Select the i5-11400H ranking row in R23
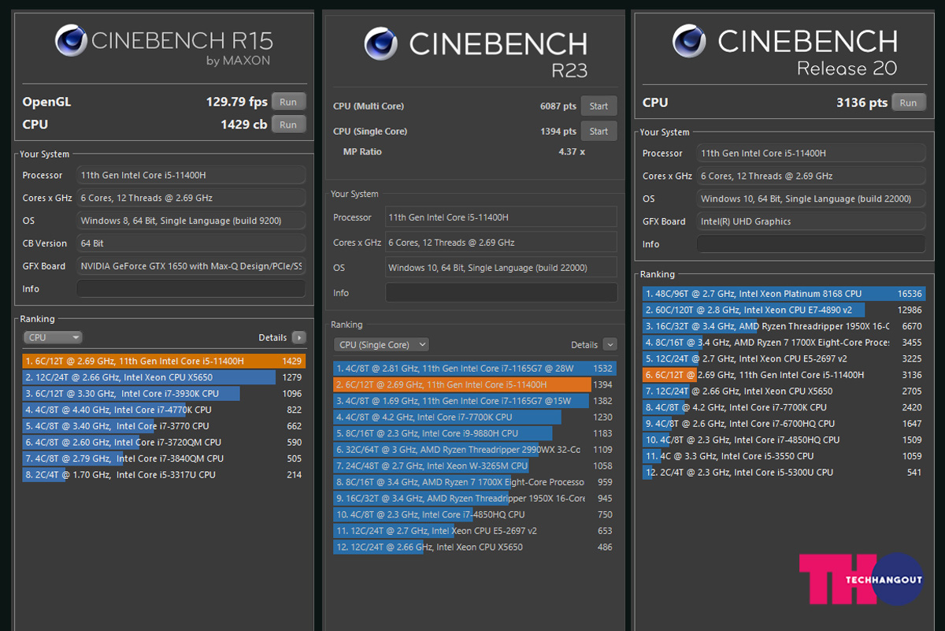This screenshot has width=945, height=631. click(475, 384)
